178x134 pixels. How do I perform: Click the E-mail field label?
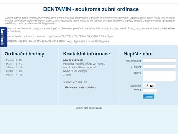[x=136, y=67]
